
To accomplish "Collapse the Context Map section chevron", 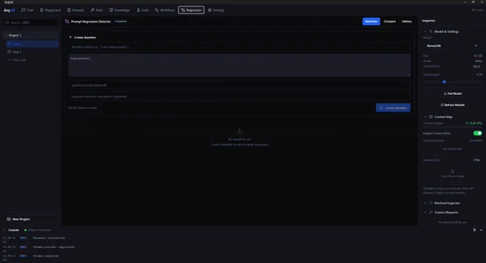I will click(x=425, y=117).
